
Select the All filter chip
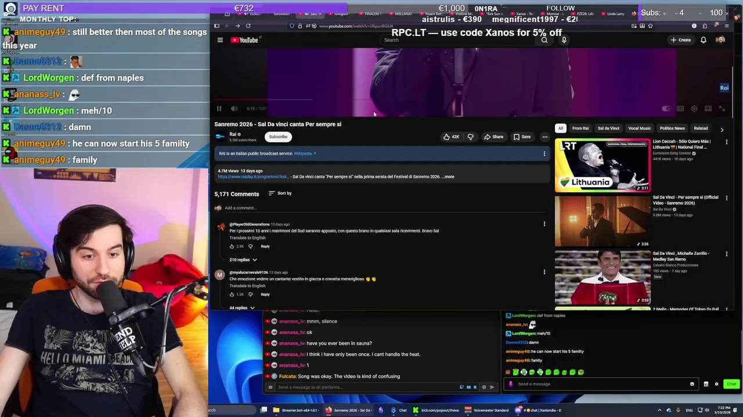tap(560, 128)
